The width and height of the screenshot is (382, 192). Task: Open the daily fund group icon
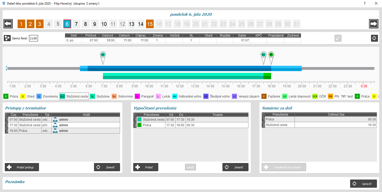pos(7,38)
